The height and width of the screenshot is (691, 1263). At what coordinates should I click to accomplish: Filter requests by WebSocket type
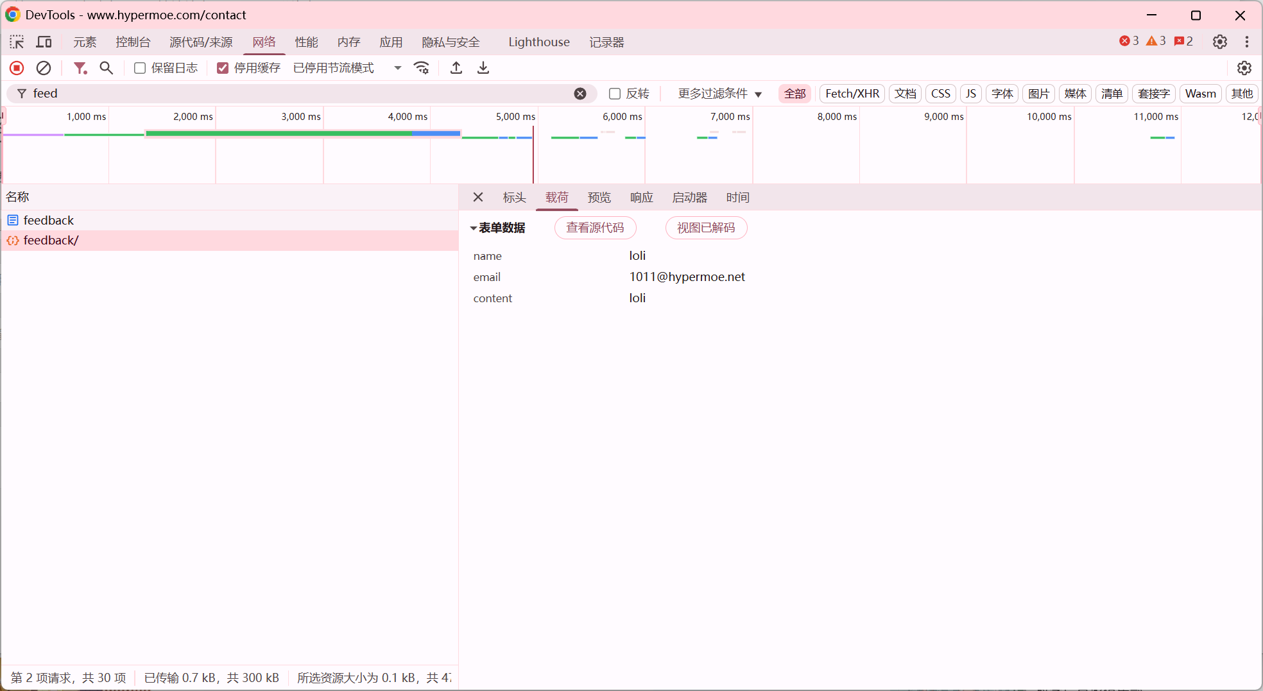pyautogui.click(x=1154, y=94)
